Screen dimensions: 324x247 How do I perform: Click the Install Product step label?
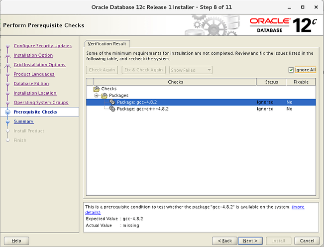coord(29,131)
